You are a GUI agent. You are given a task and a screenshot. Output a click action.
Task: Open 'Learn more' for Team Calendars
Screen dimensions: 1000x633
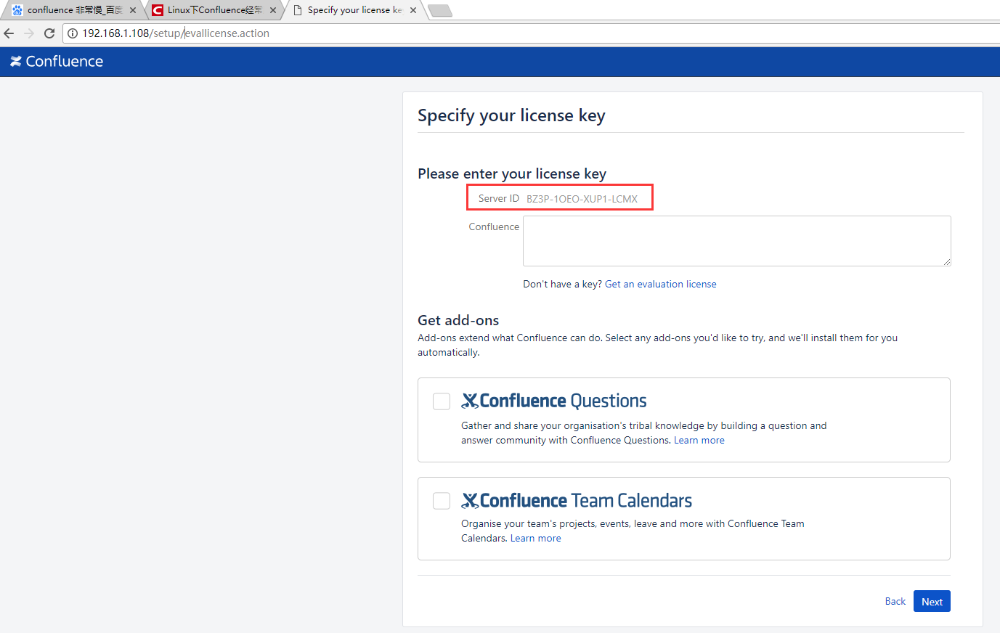(x=536, y=538)
